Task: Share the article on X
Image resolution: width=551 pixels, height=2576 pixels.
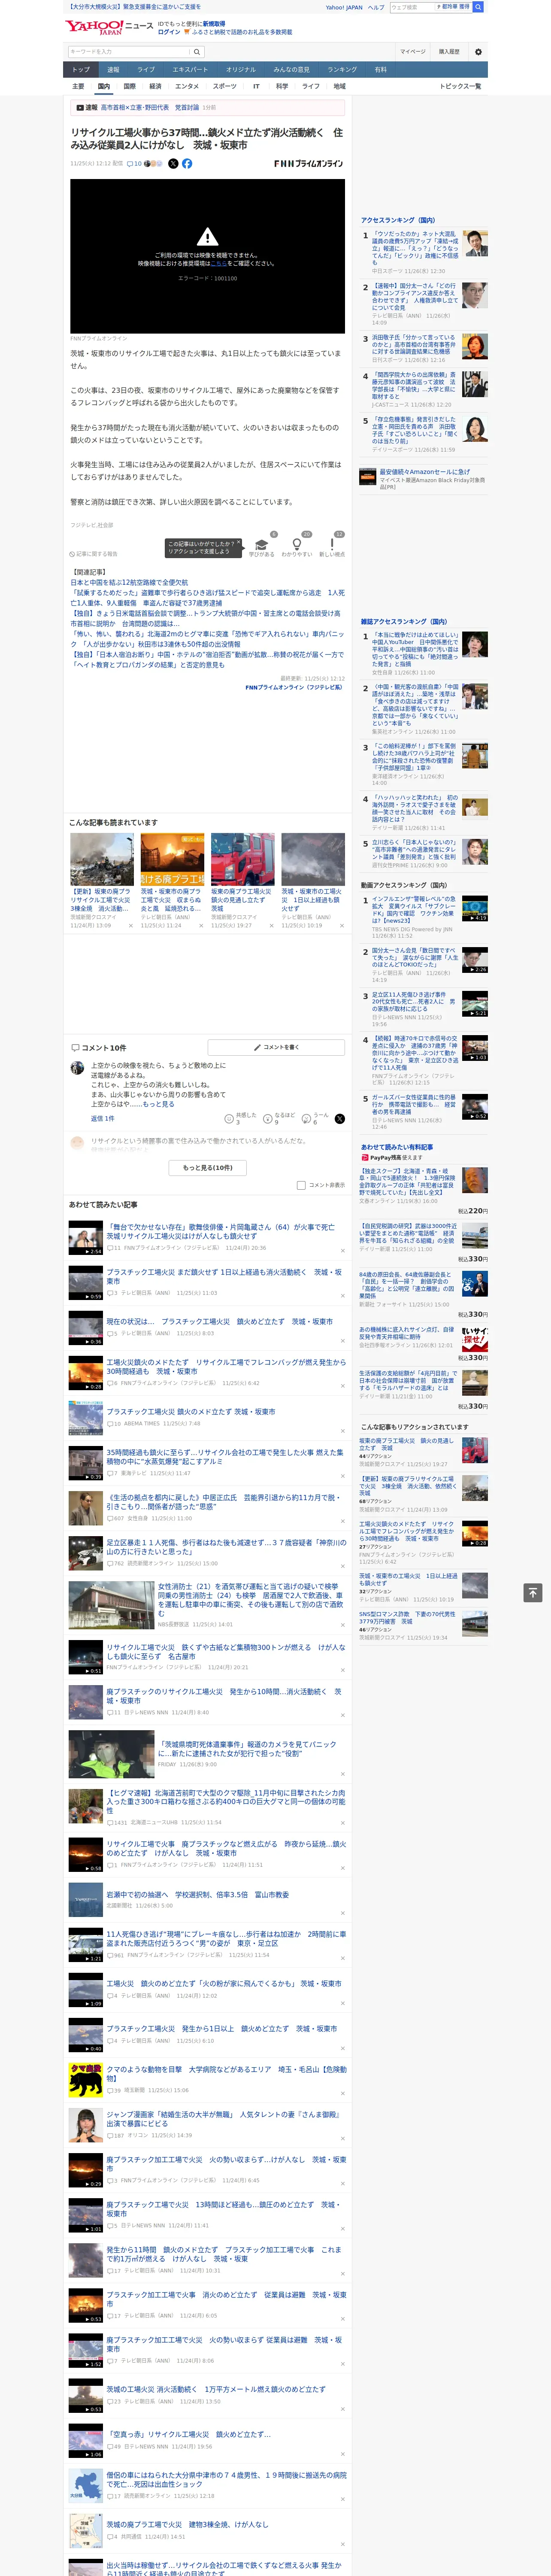Action: pos(173,163)
